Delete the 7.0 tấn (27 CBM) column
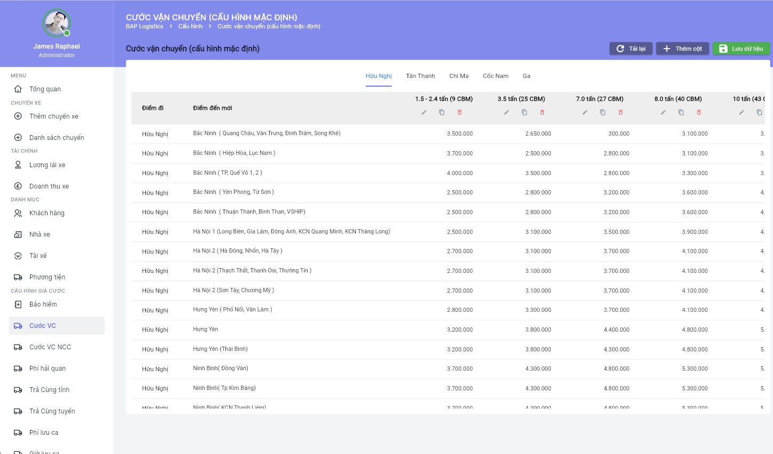Image resolution: width=773 pixels, height=454 pixels. 621,112
